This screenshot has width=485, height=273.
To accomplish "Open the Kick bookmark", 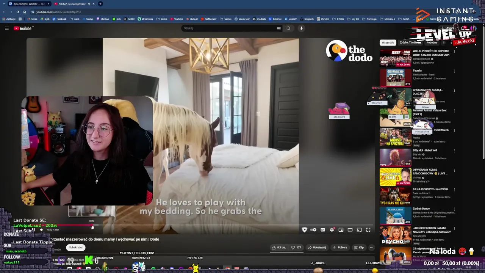I will coord(116,19).
